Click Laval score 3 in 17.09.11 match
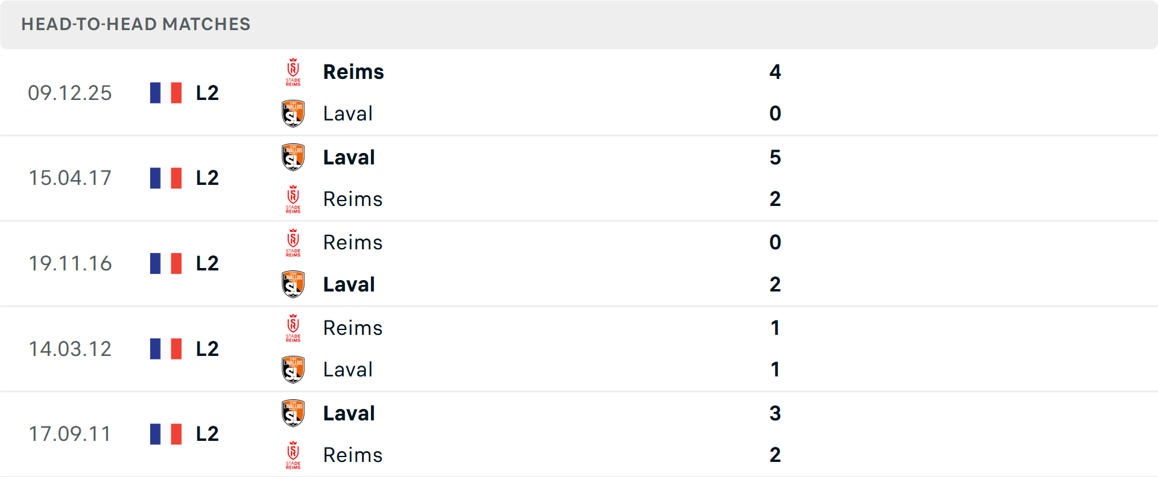Screen dimensions: 1158x477 775,413
